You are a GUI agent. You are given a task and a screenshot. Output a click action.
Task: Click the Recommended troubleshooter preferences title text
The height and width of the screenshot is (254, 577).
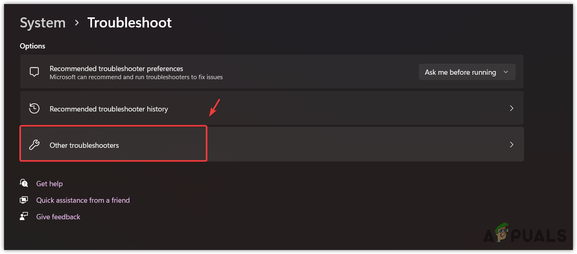coord(116,69)
